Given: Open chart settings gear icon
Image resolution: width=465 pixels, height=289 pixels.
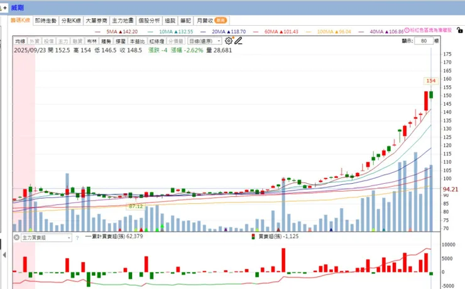Looking at the screenshot, I should point(229,41).
